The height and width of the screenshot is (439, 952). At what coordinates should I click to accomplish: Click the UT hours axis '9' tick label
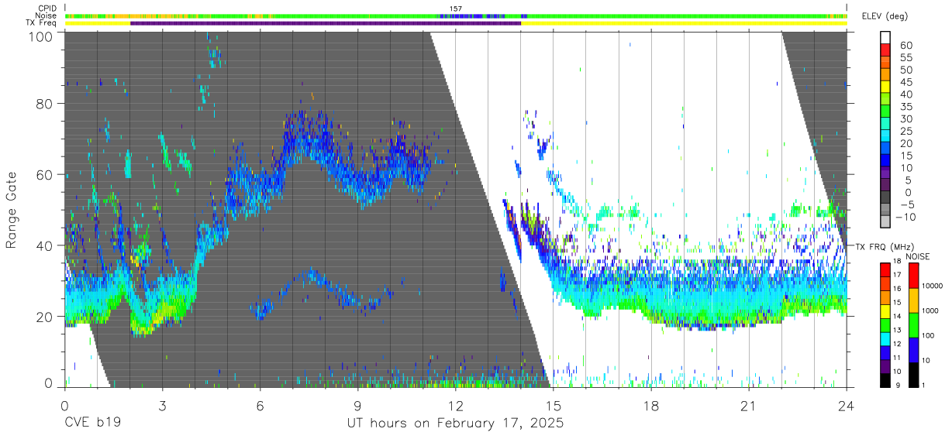357,406
